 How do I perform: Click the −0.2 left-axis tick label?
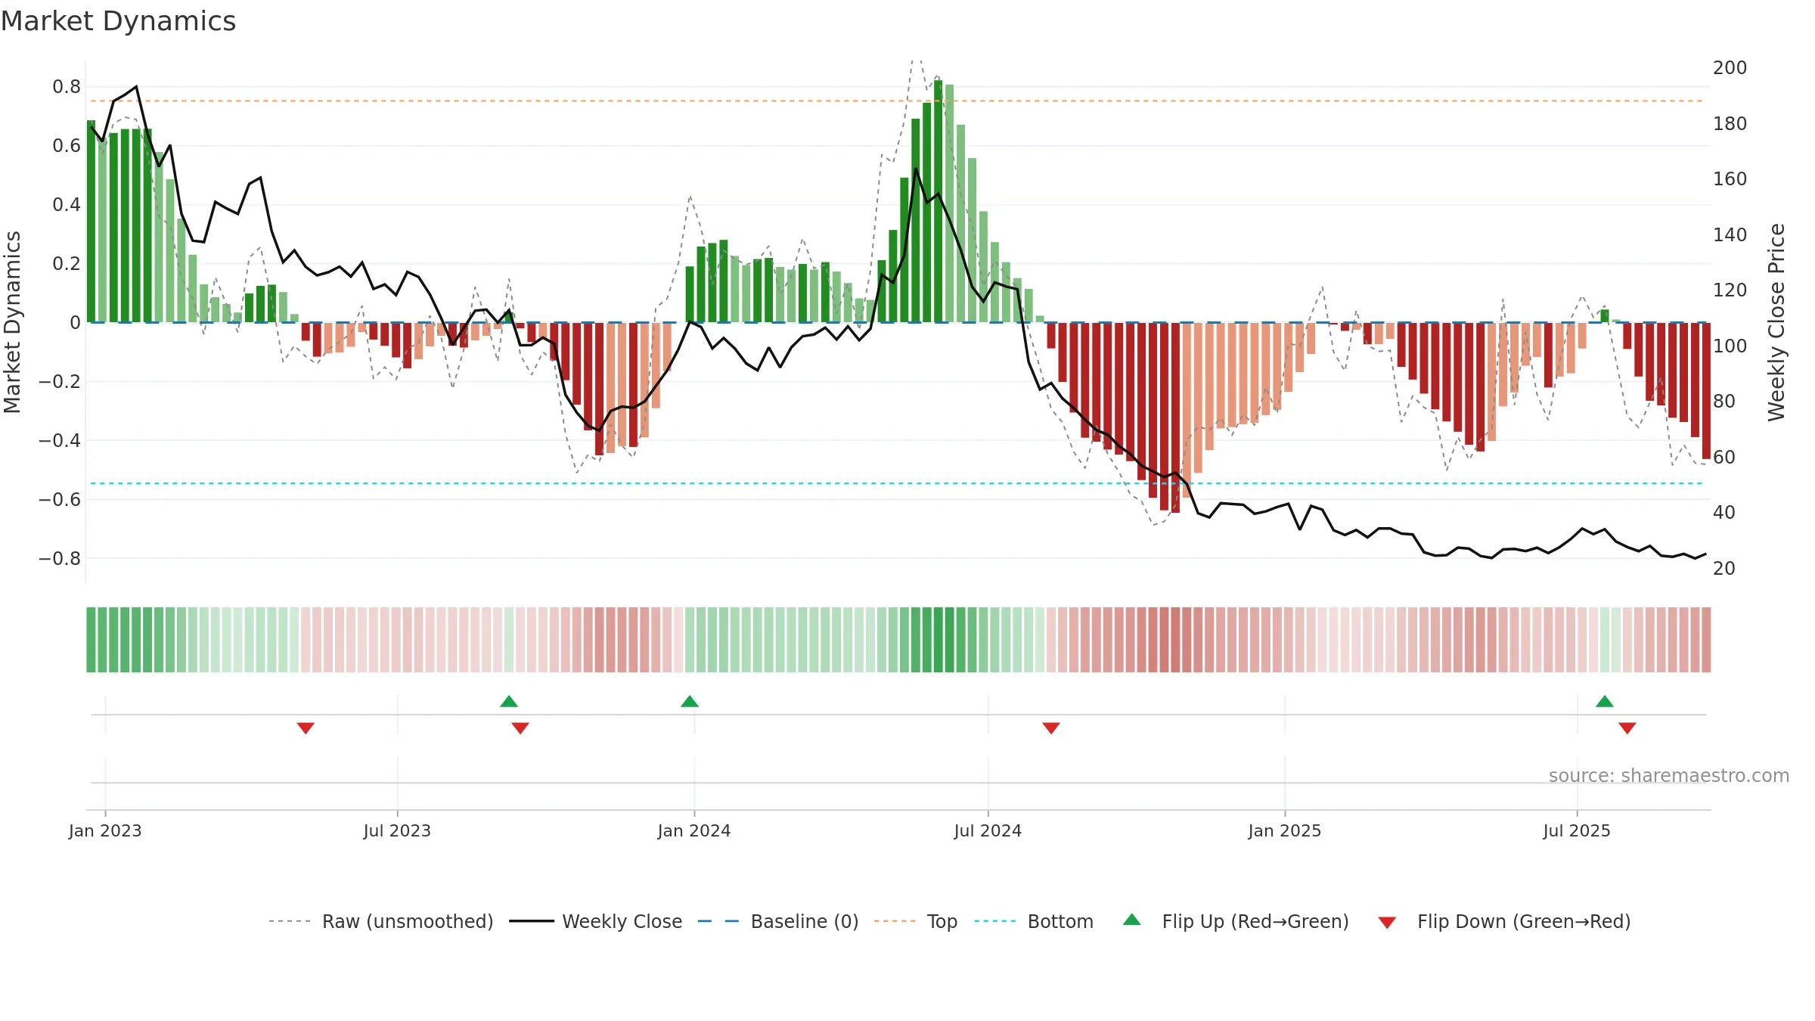[60, 382]
